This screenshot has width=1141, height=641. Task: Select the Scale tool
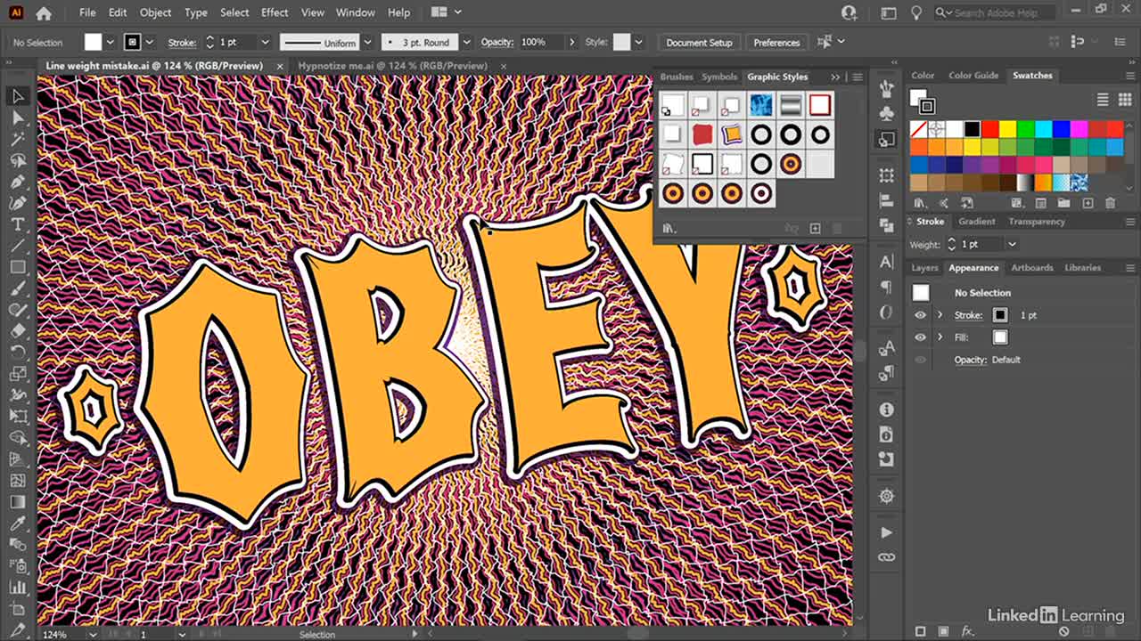point(17,374)
